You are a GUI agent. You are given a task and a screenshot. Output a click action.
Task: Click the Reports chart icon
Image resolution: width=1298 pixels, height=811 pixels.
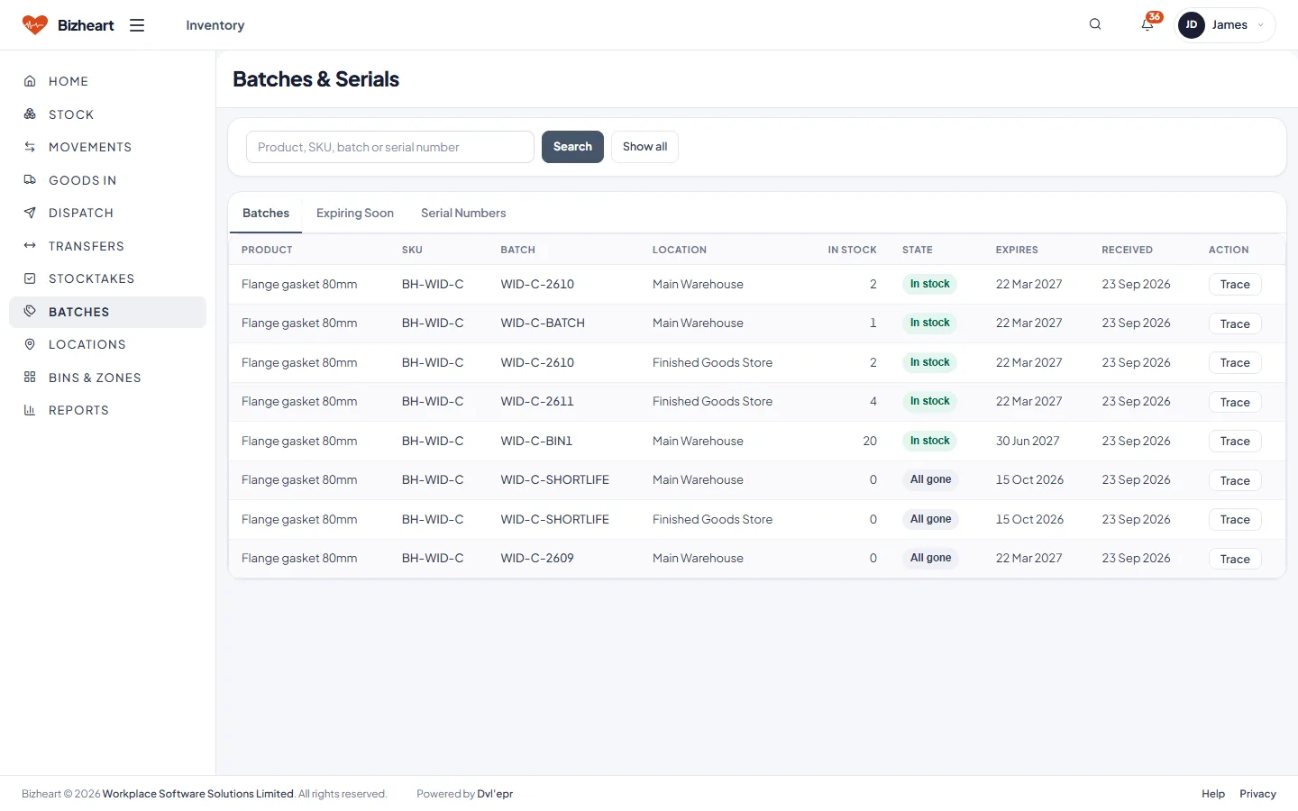click(x=30, y=410)
